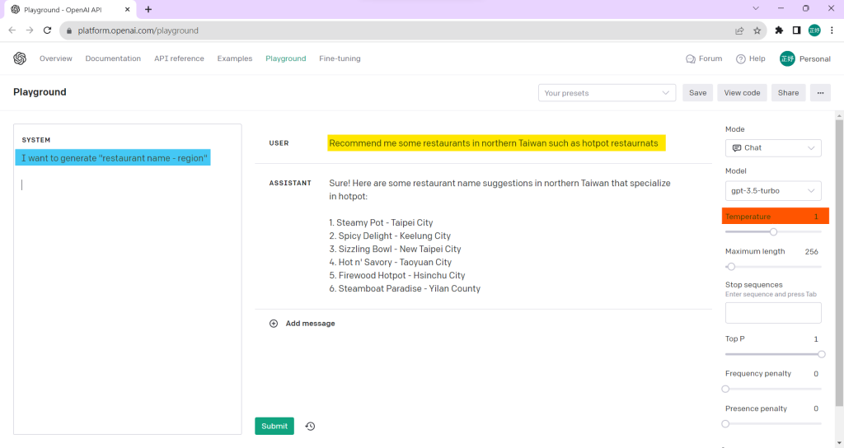
Task: Go back using browser back arrow
Action: coord(12,30)
